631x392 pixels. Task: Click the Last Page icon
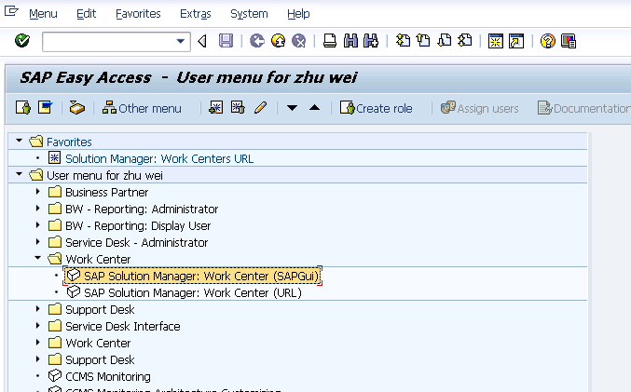click(x=465, y=41)
